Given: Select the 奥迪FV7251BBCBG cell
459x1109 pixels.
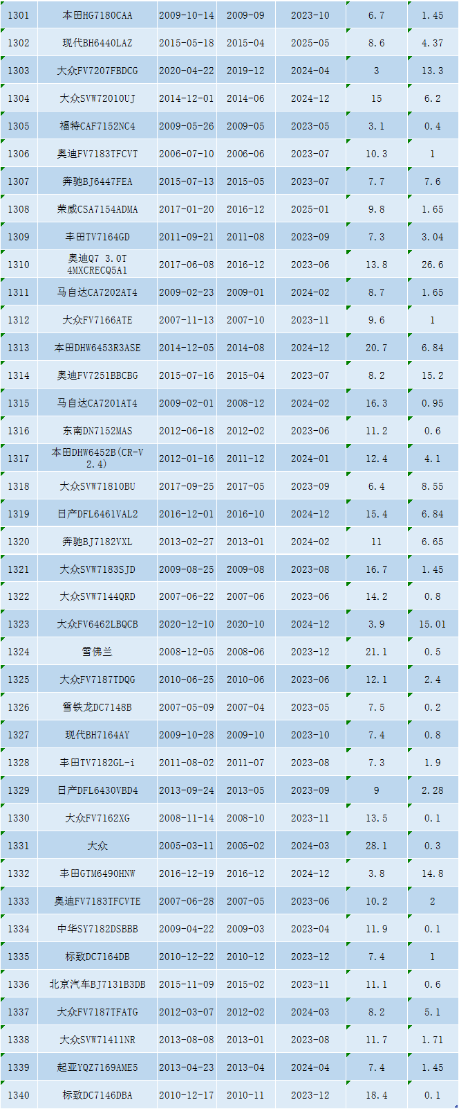Looking at the screenshot, I should pyautogui.click(x=97, y=375).
